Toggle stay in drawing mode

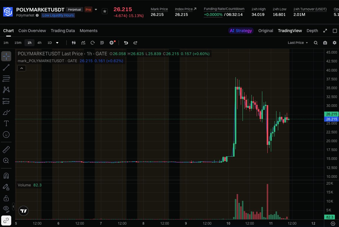[6, 187]
